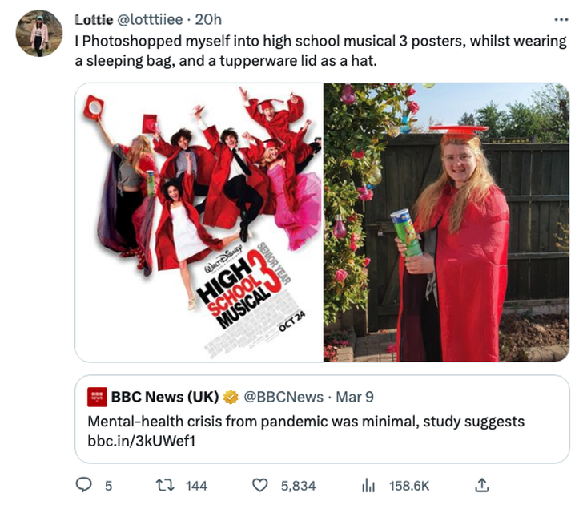Open Lottie's profile picture avatar
The height and width of the screenshot is (505, 583).
38,34
